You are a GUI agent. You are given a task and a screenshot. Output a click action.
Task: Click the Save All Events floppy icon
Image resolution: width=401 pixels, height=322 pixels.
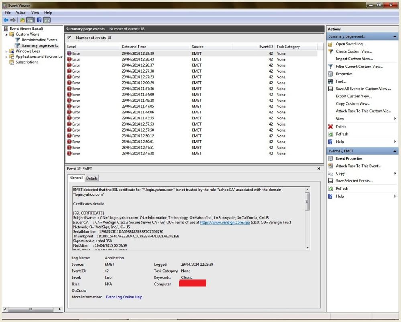[x=330, y=89]
